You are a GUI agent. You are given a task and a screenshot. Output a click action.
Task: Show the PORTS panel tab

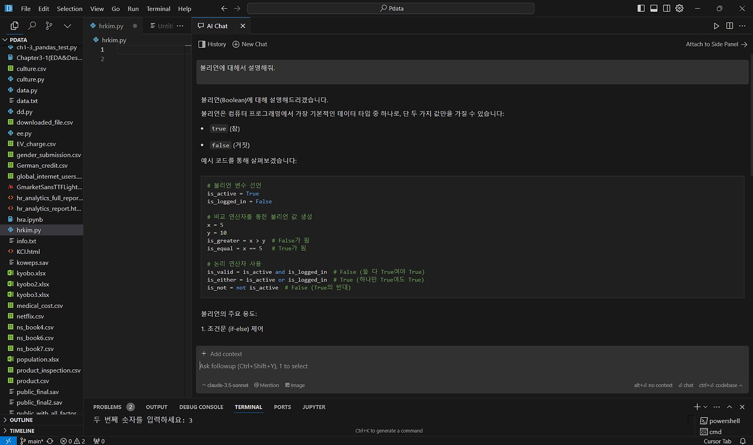coord(282,407)
